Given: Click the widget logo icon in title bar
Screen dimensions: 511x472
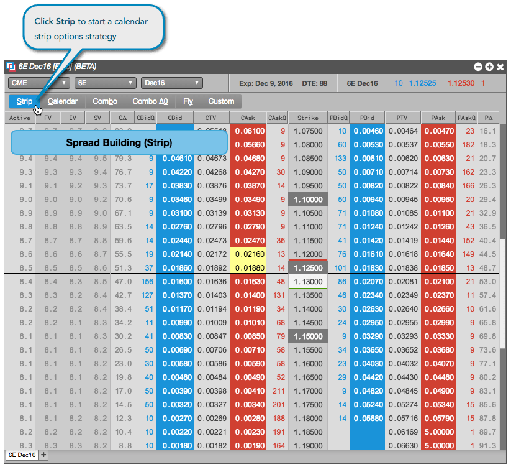Looking at the screenshot, I should (11, 67).
